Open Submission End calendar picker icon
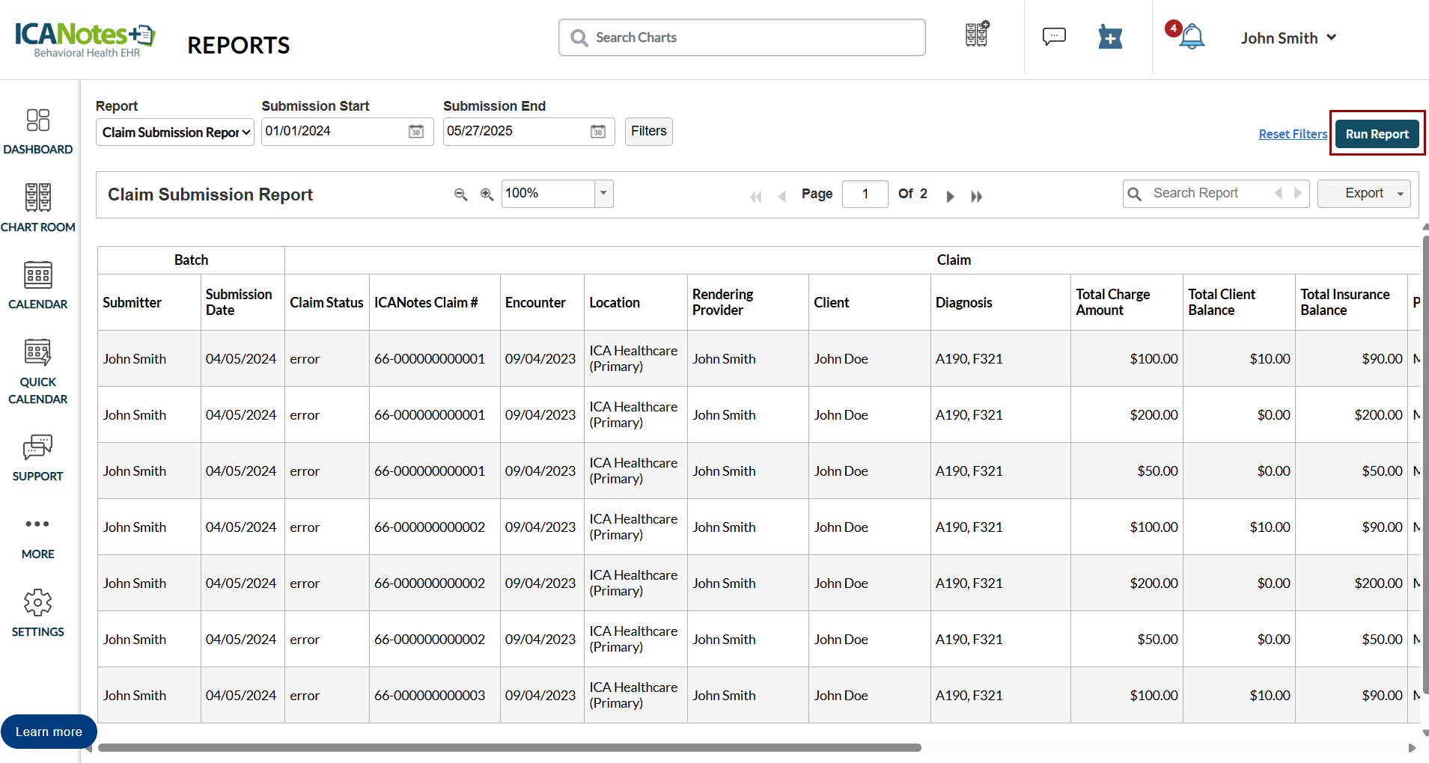Image resolution: width=1429 pixels, height=763 pixels. (x=598, y=132)
